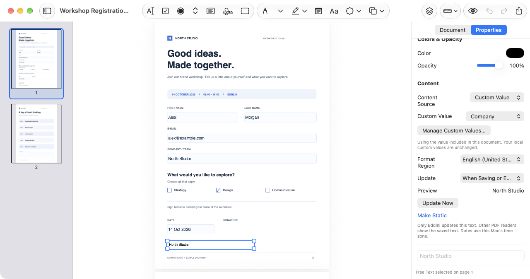Screen dimensions: 530x279
Task: Select the pen drawing tool
Action: point(265,11)
